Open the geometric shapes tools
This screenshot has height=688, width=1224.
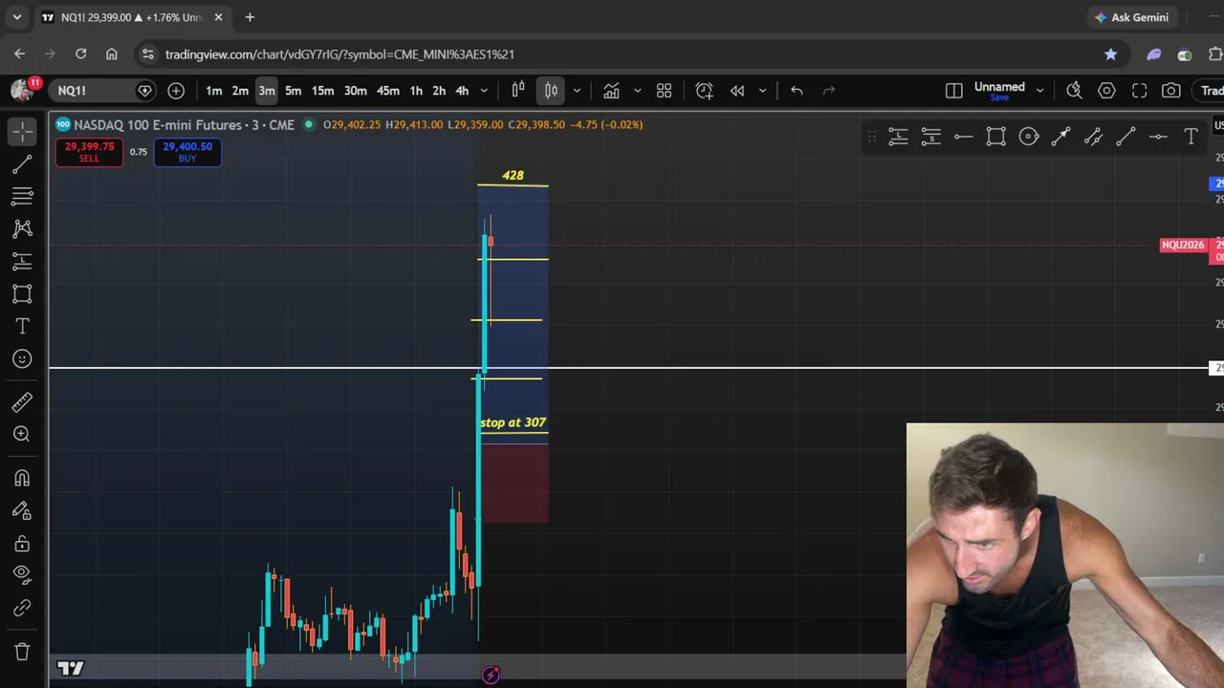(22, 293)
